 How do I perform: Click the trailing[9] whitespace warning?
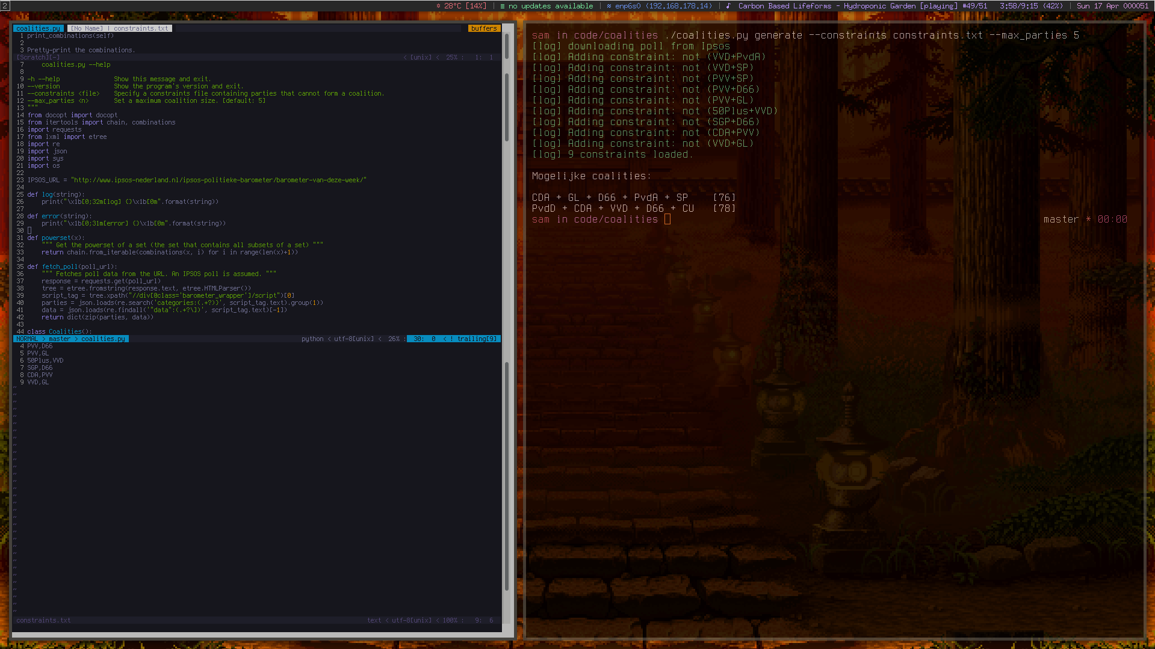[476, 339]
